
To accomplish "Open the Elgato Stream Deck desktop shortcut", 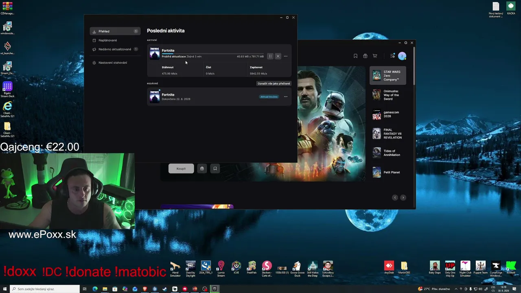I will click(x=7, y=90).
